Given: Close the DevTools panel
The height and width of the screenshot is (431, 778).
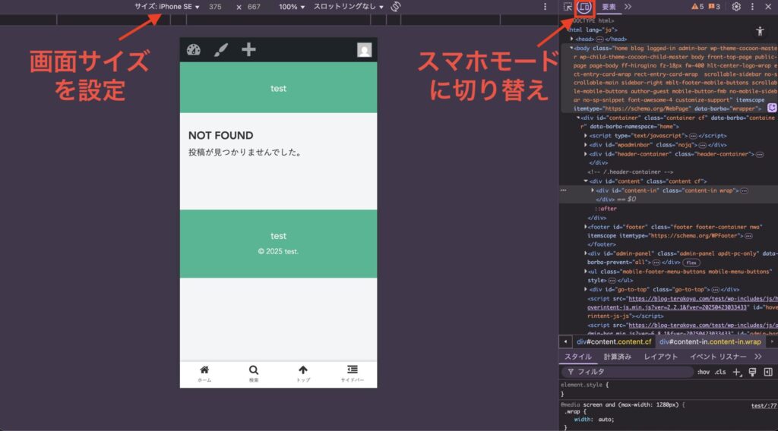Looking at the screenshot, I should (767, 6).
